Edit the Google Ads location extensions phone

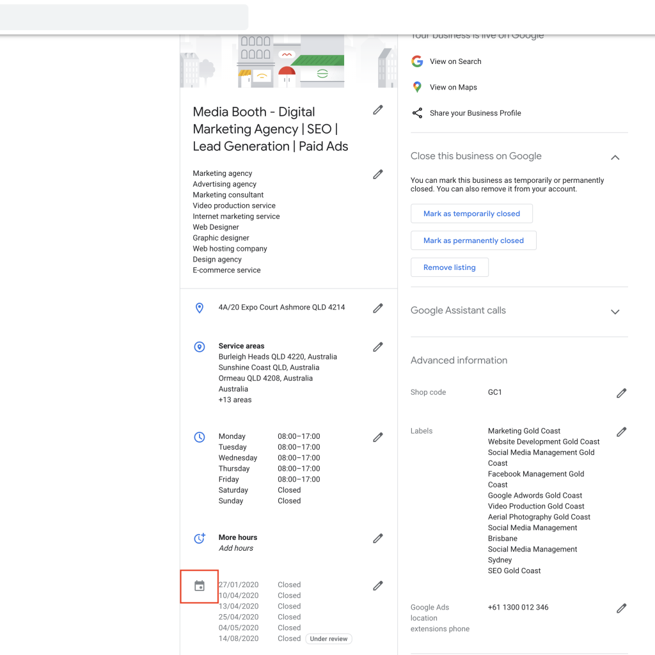(621, 608)
